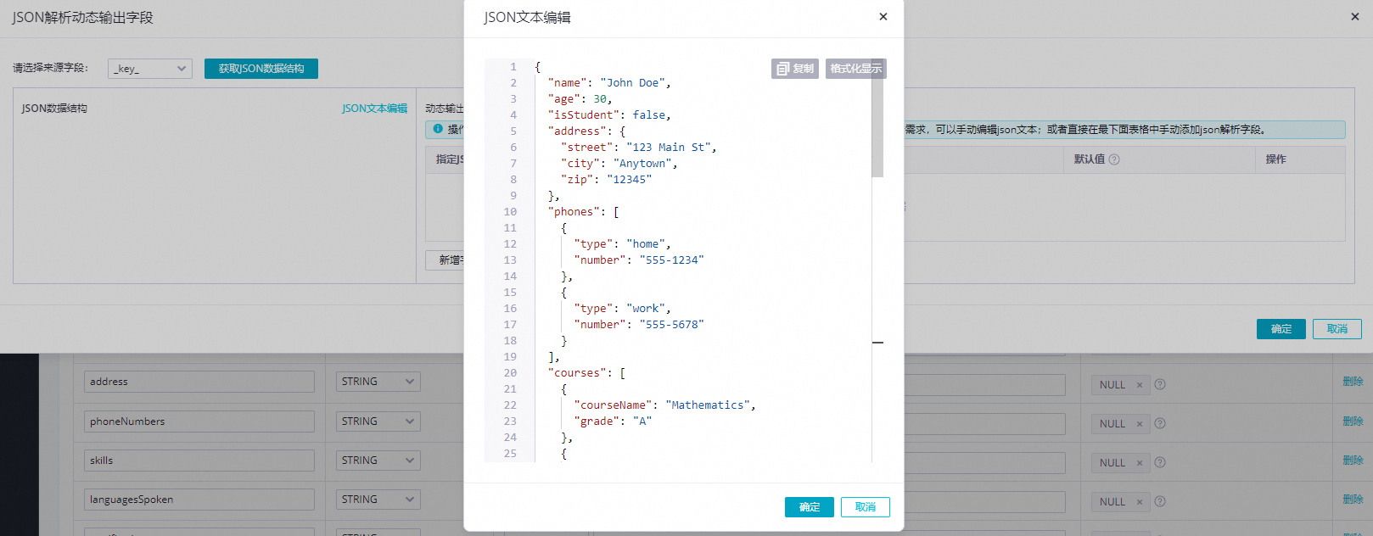The height and width of the screenshot is (536, 1373).
Task: Click the format display (格式化显示) button
Action: click(x=855, y=69)
